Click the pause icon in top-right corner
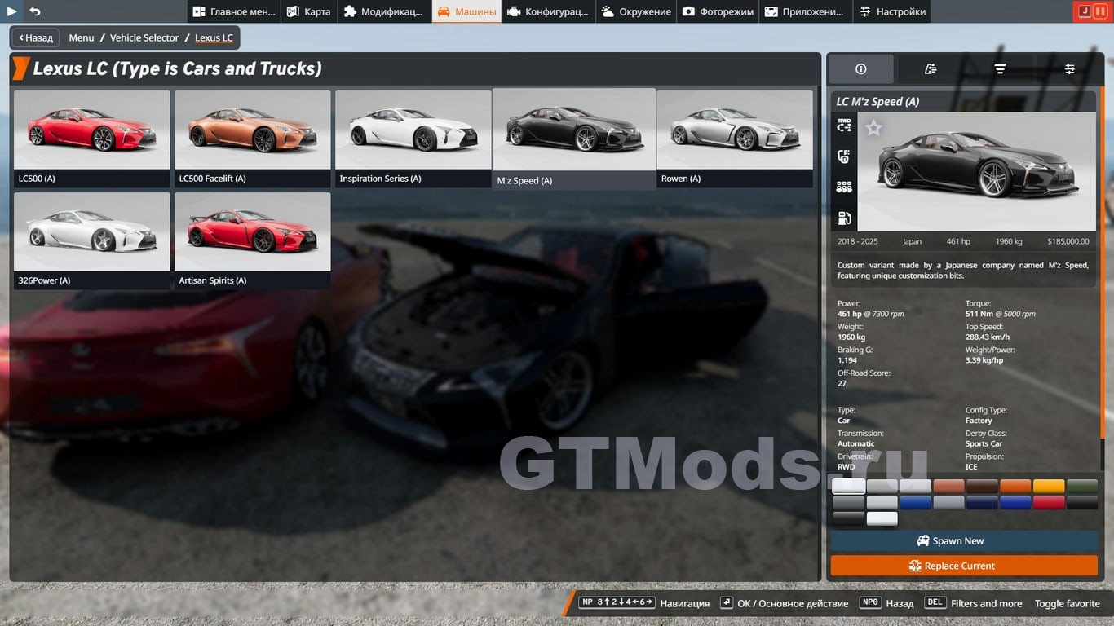 pyautogui.click(x=1099, y=11)
